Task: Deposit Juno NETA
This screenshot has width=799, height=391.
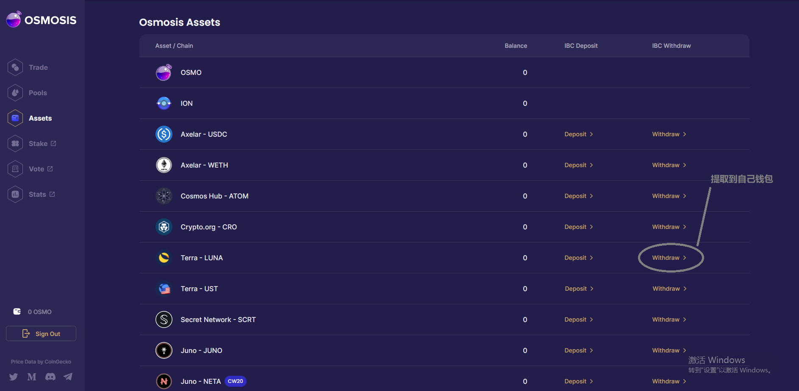Action: point(579,381)
